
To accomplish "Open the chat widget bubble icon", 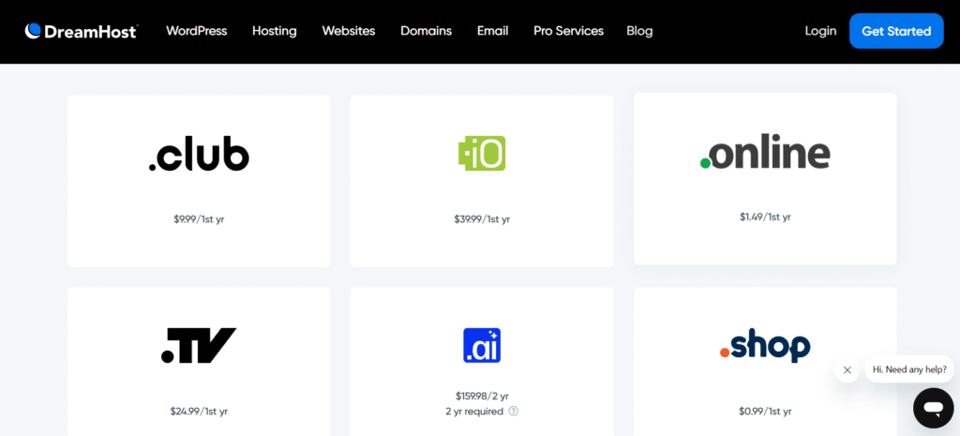I will [x=933, y=408].
